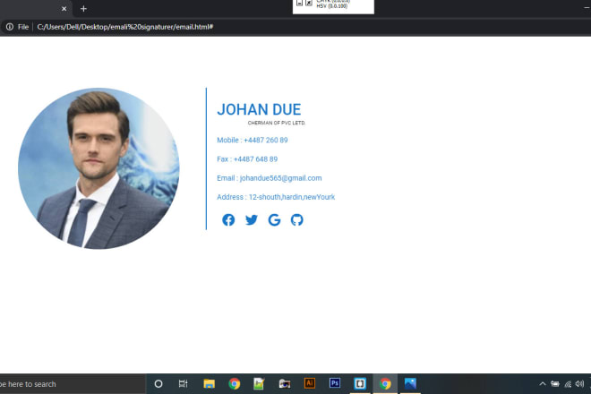Viewport: 591px width, 394px height.
Task: Open Task View in taskbar
Action: (x=184, y=384)
